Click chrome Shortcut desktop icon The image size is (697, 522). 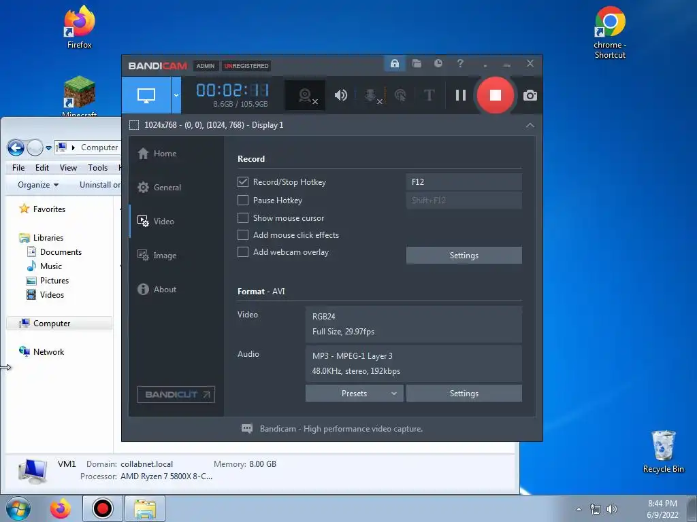[x=610, y=33]
